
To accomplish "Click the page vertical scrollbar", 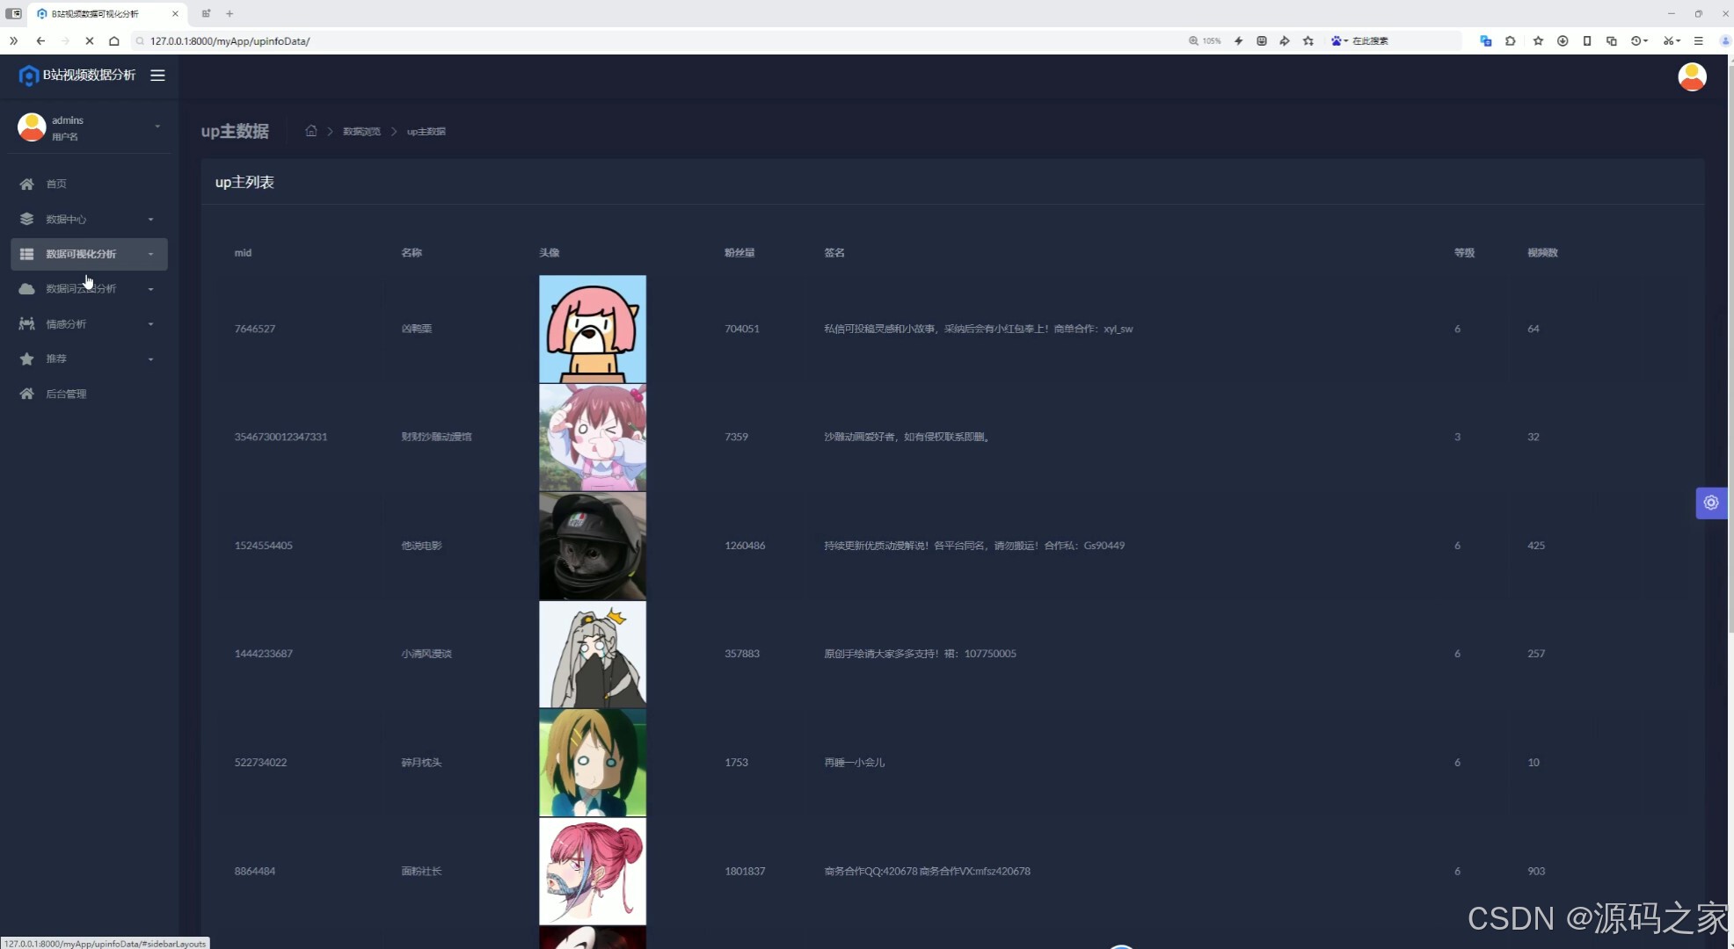I will tap(1730, 351).
